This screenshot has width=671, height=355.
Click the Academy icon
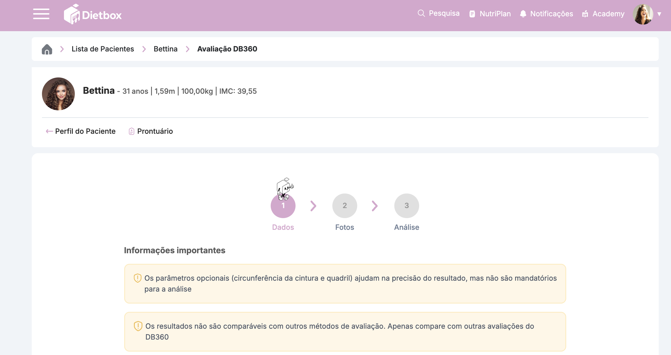point(585,14)
